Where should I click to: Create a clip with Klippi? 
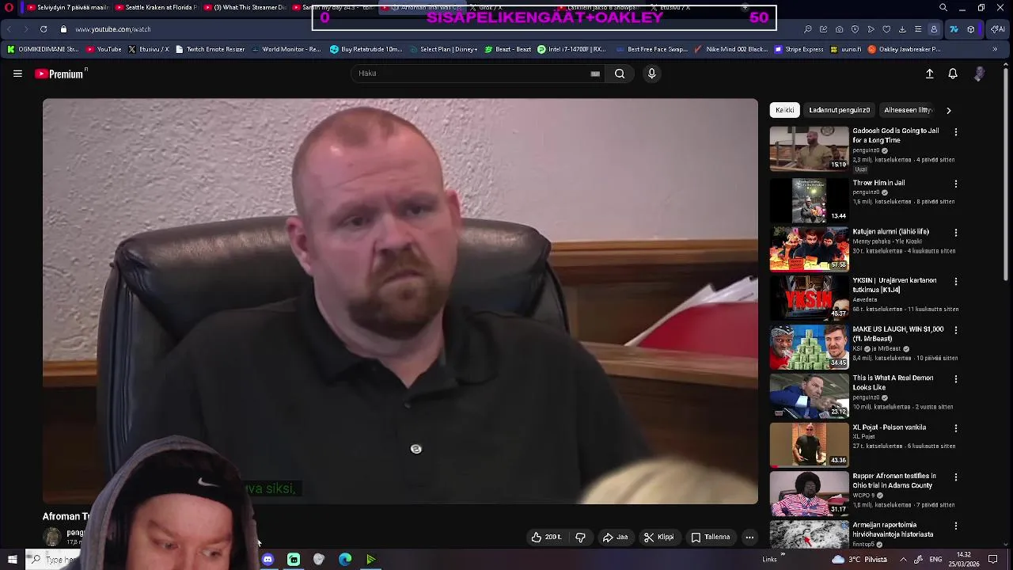[x=658, y=537]
